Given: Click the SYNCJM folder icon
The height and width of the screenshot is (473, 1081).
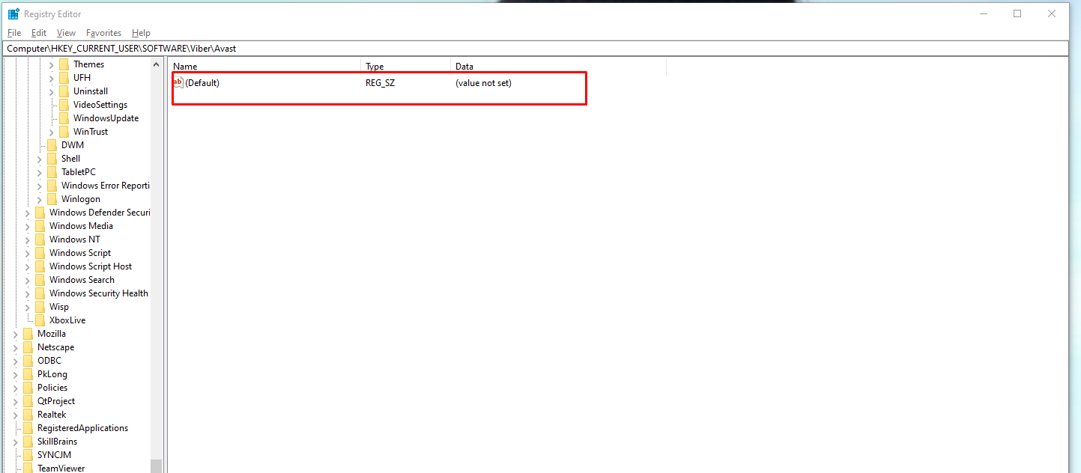Looking at the screenshot, I should 28,455.
